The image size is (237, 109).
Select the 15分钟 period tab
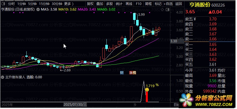(x=44, y=4)
